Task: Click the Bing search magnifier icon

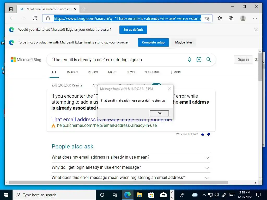Action: point(209,60)
